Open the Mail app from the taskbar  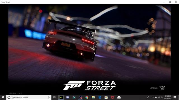click(119, 97)
